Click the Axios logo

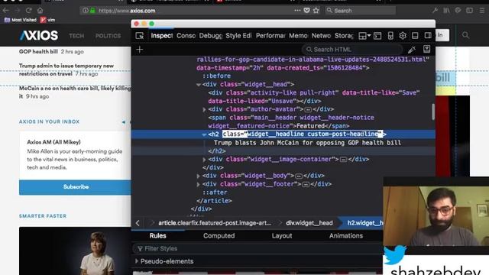(x=39, y=36)
